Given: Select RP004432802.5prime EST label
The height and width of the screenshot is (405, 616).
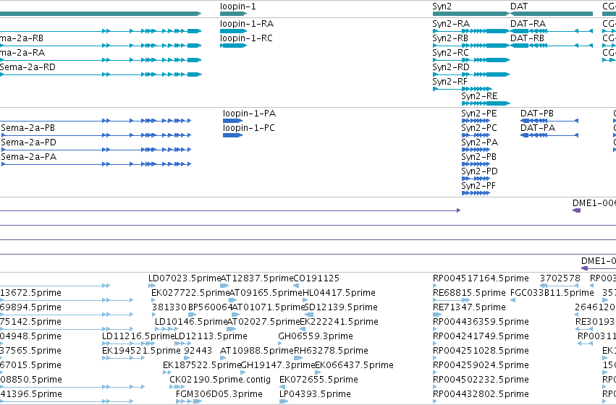Looking at the screenshot, I should 481,394.
